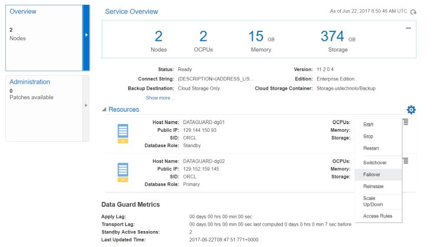Open the Resources gear settings icon
437x247 pixels.
411,110
